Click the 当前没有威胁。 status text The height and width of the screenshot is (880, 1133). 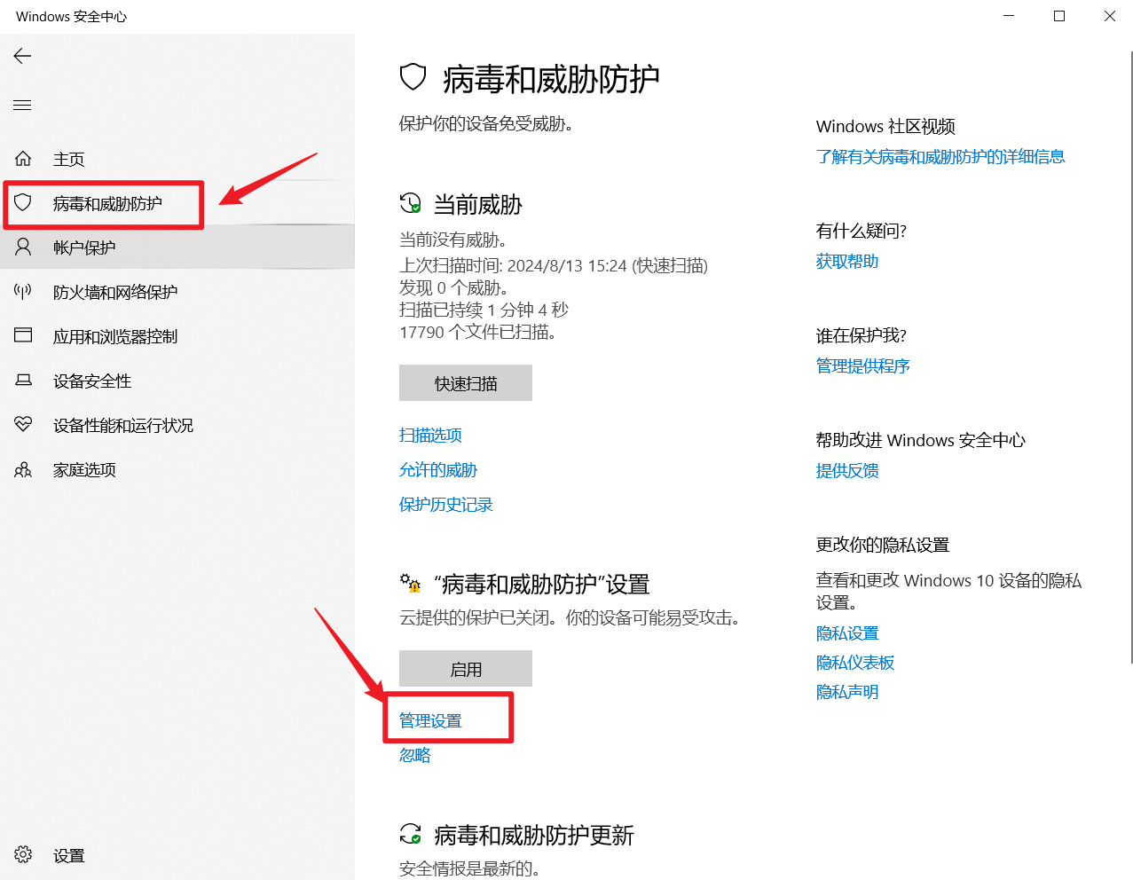pos(453,240)
